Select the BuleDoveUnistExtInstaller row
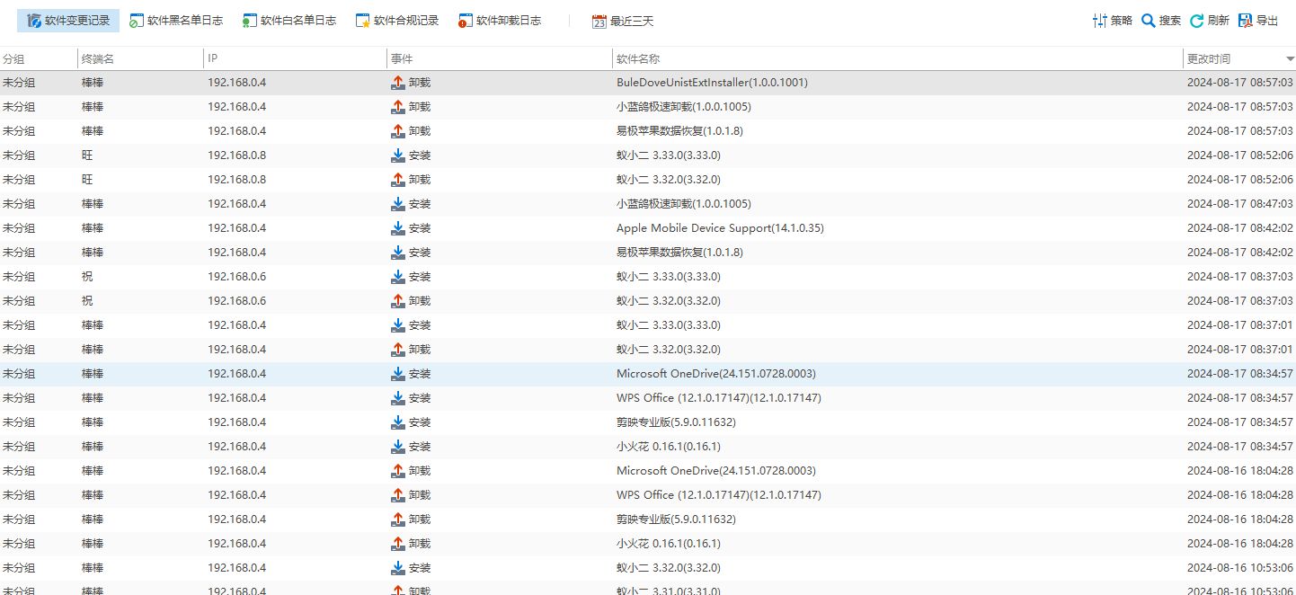This screenshot has height=595, width=1296. click(648, 83)
